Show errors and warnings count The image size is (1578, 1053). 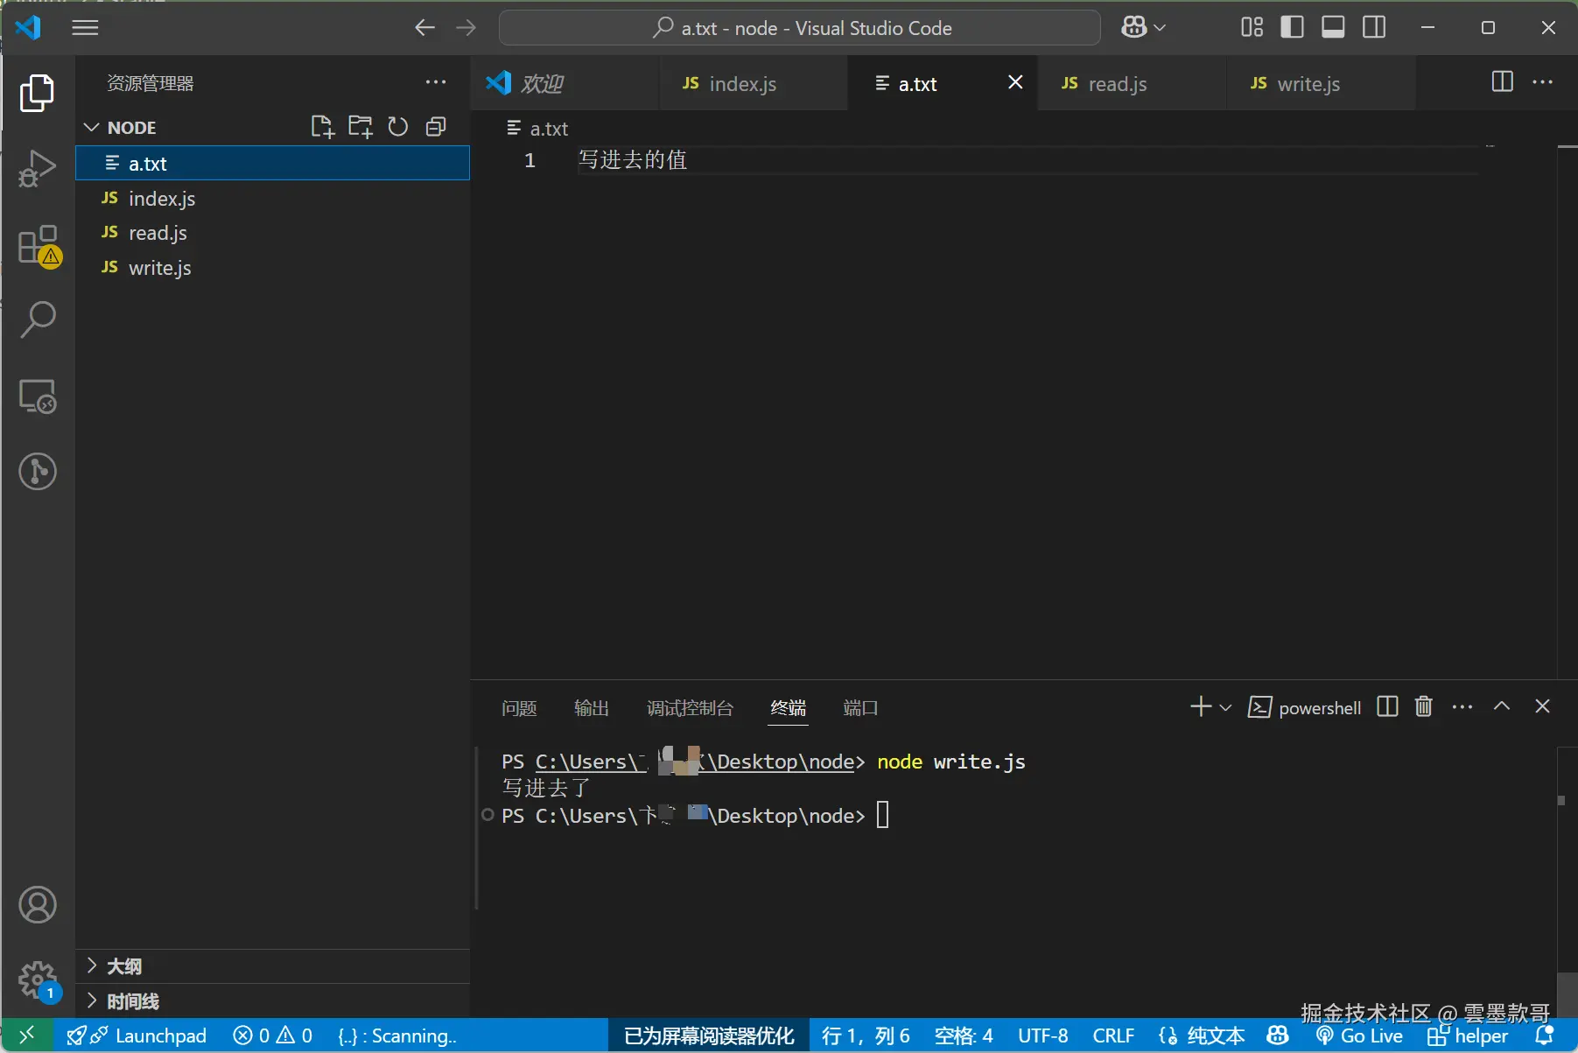(x=273, y=1035)
